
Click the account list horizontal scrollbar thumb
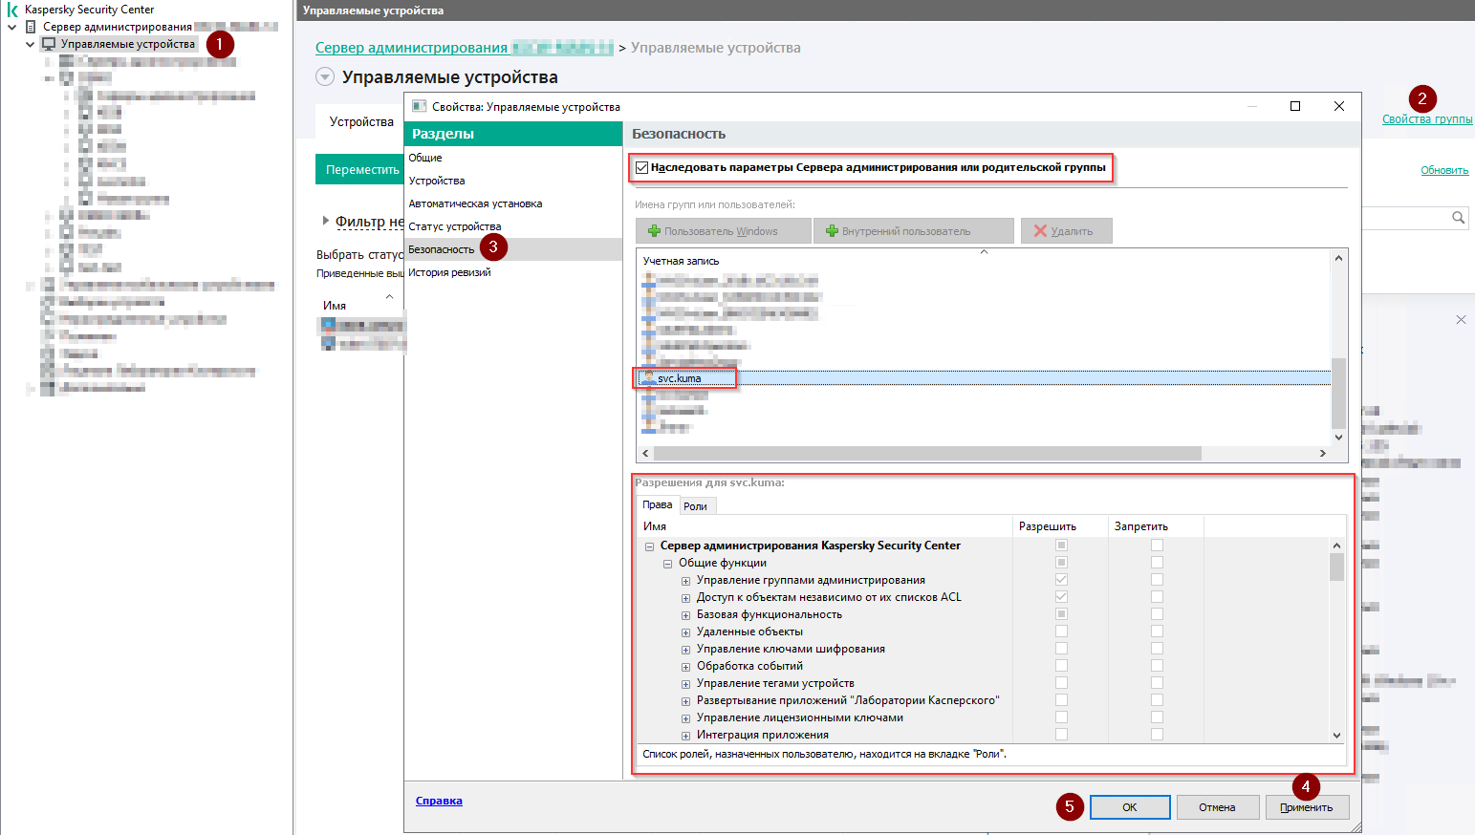click(x=927, y=453)
